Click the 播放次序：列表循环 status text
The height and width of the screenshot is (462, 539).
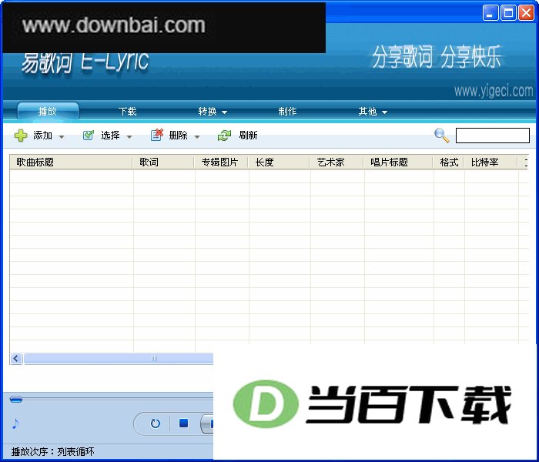tap(52, 451)
